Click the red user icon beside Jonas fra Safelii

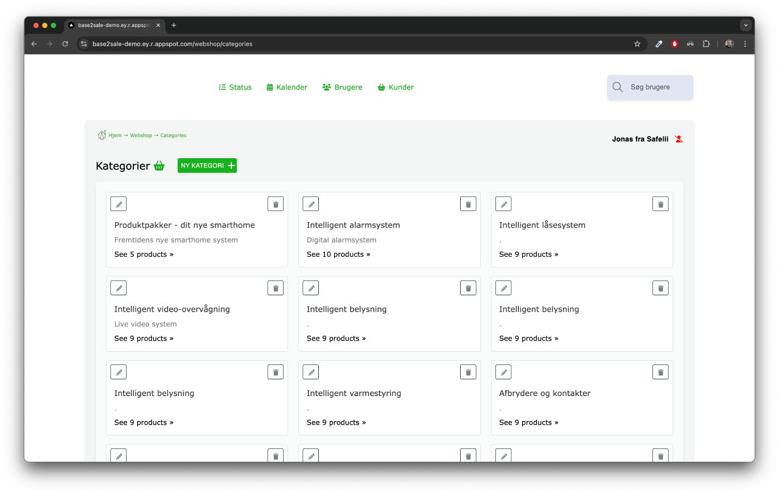point(679,139)
